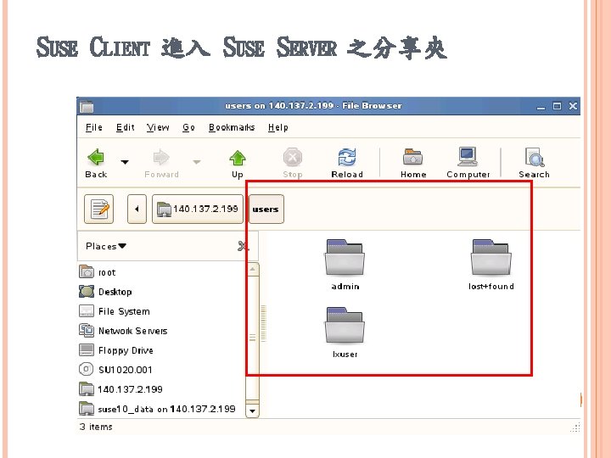Open the Bookmarks menu

[x=232, y=127]
